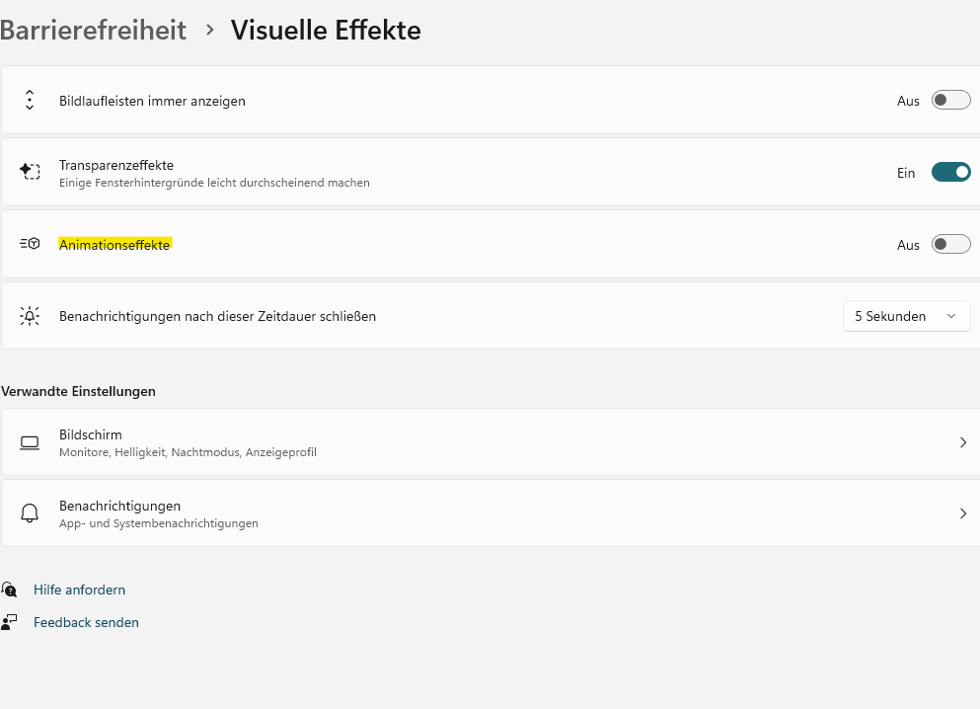Image resolution: width=980 pixels, height=709 pixels.
Task: Open Benachrichtigungen via right chevron
Action: click(962, 513)
